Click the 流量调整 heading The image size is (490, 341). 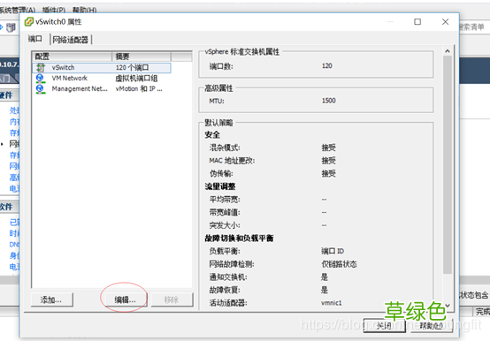tap(220, 186)
